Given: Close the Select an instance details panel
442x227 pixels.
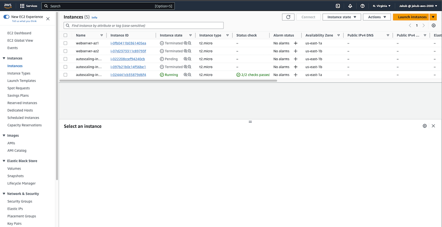Looking at the screenshot, I should [x=433, y=126].
